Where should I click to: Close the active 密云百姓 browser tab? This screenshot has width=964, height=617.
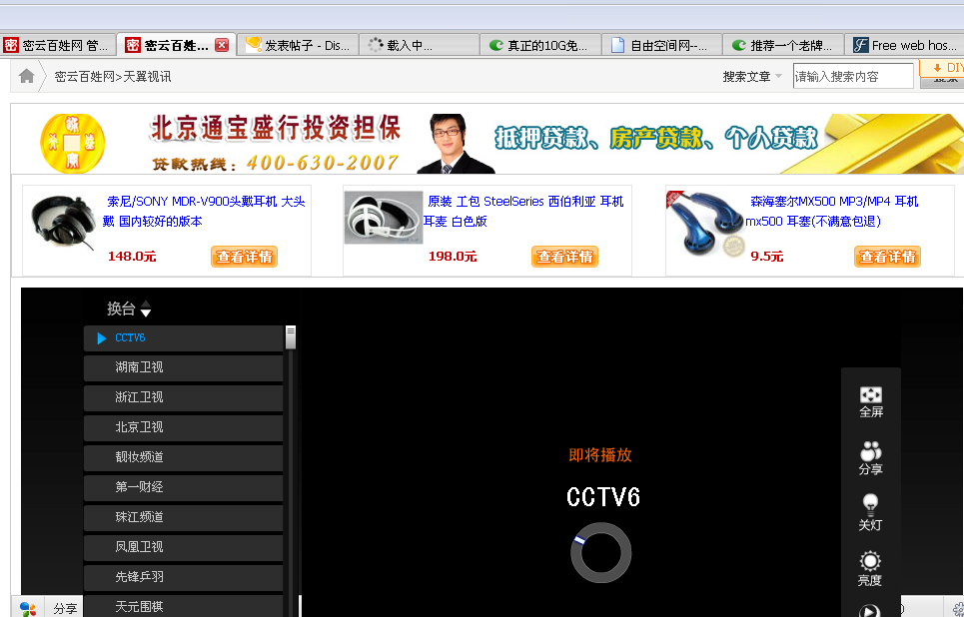click(222, 45)
